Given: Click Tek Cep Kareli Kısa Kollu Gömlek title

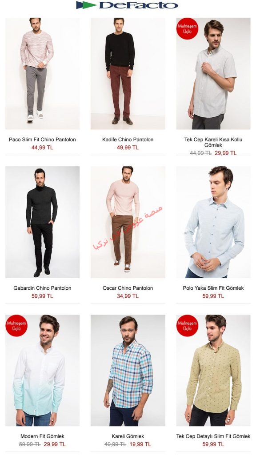Looking at the screenshot, I should (213, 142).
